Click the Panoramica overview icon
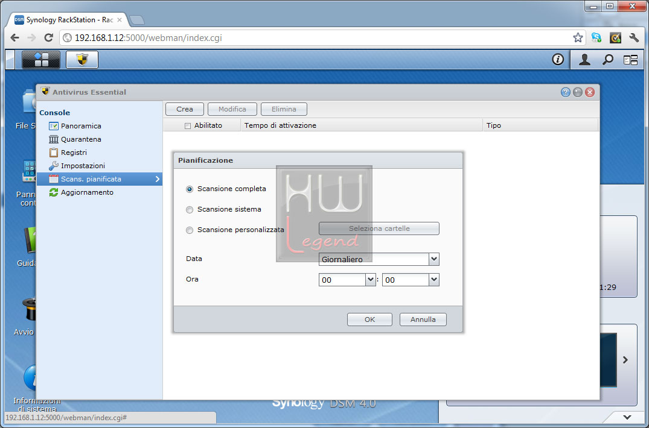Image resolution: width=649 pixels, height=428 pixels. point(53,126)
